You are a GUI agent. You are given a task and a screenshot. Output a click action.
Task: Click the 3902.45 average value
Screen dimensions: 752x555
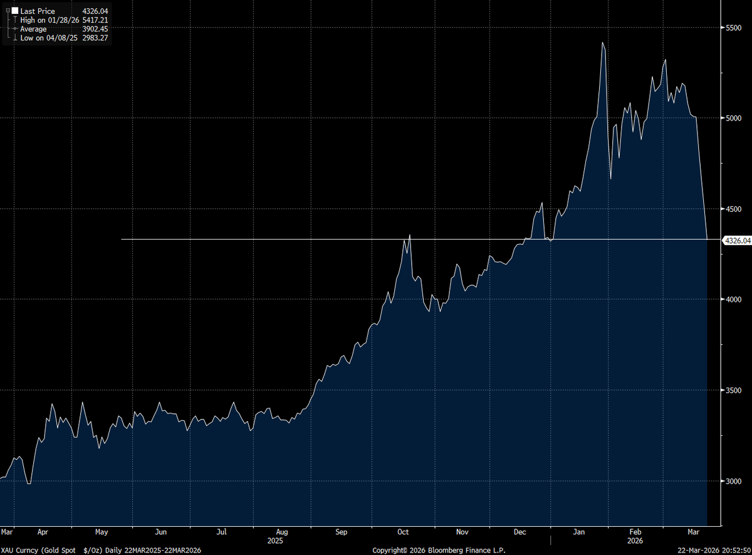point(95,29)
